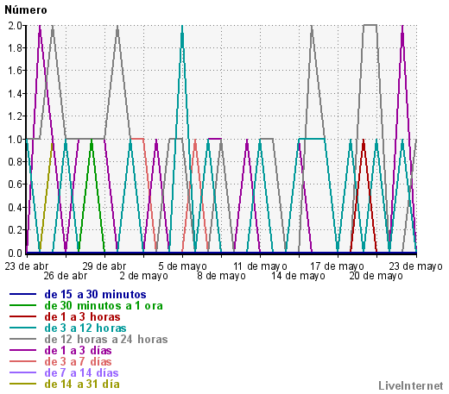This screenshot has width=449, height=394.
Task: Click the 'de 15 a 30 minutos' legend label
Action: coord(95,295)
